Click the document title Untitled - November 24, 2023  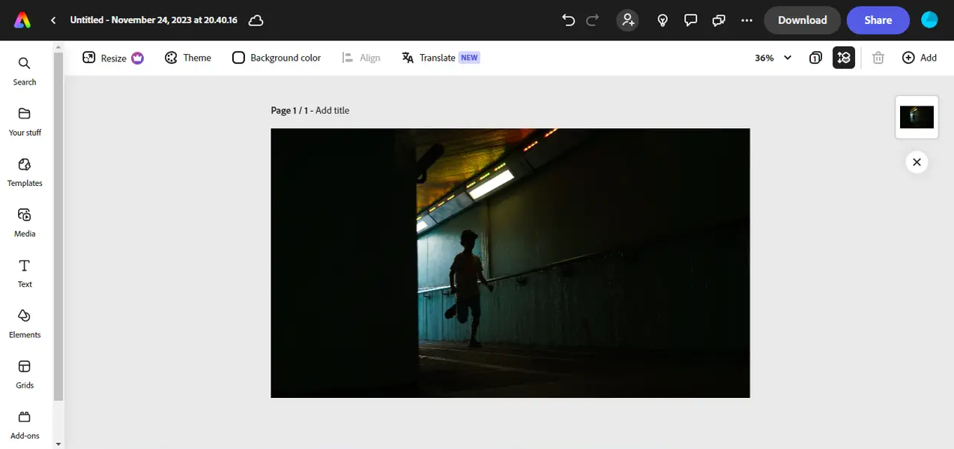154,20
